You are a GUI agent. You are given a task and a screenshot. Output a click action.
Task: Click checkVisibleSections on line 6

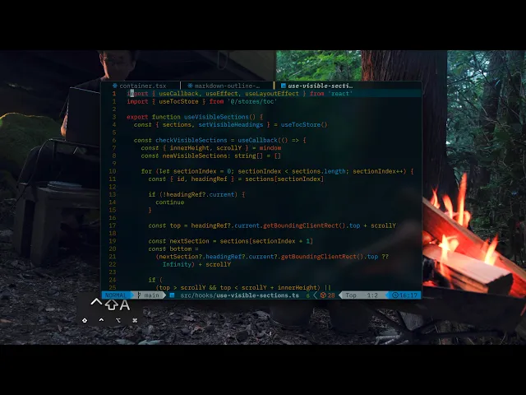click(x=191, y=140)
